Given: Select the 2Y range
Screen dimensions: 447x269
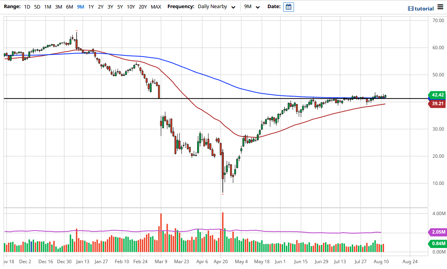Looking at the screenshot, I should click(x=100, y=7).
